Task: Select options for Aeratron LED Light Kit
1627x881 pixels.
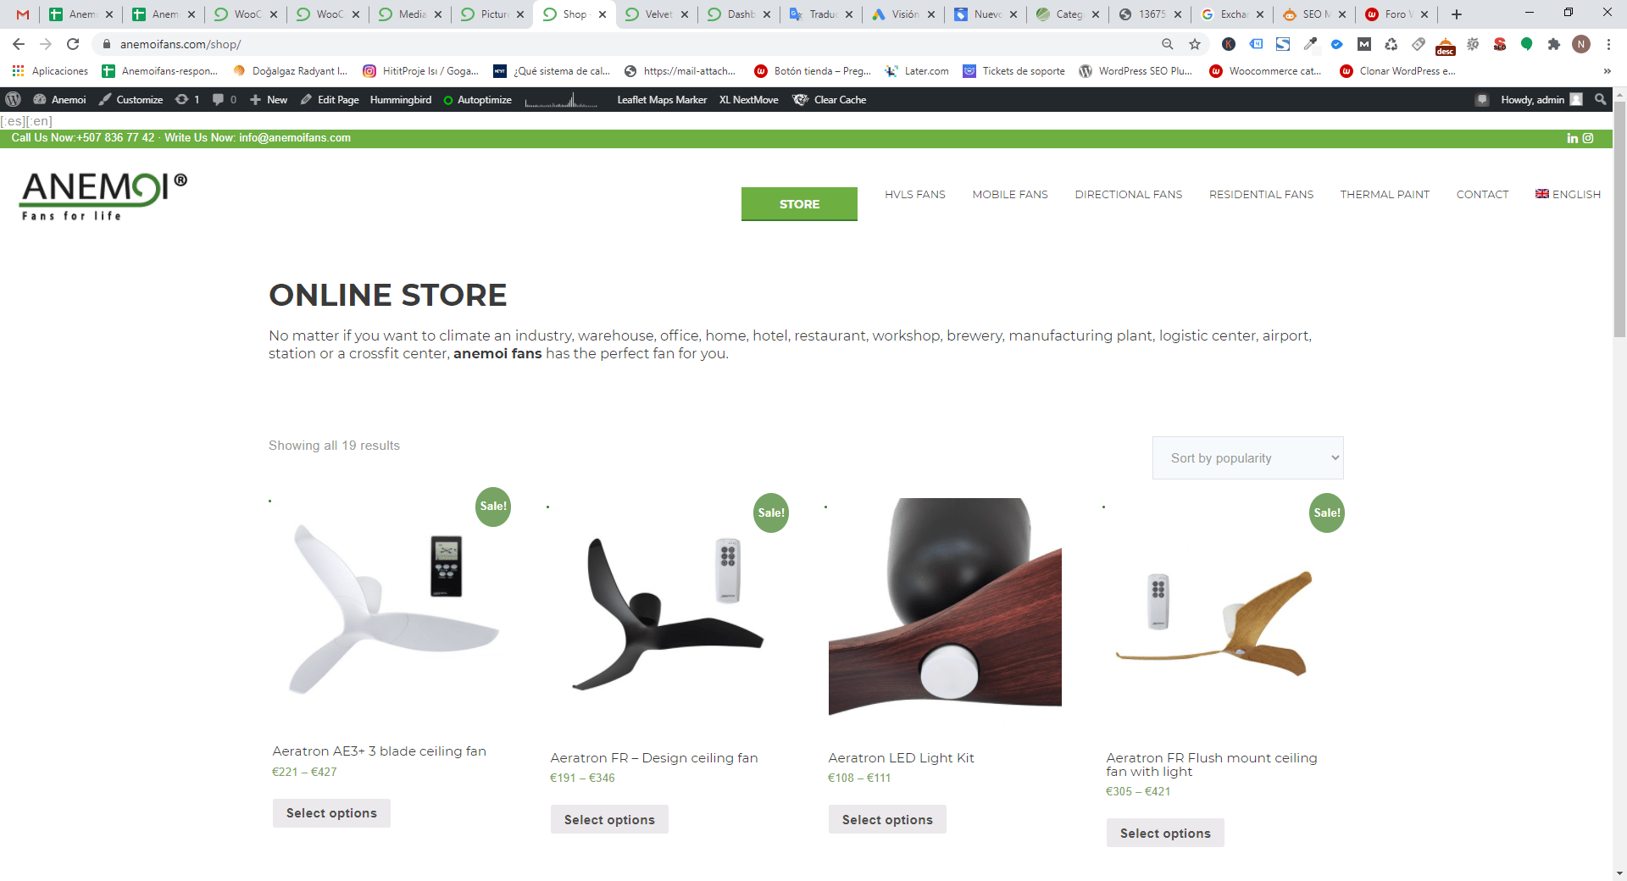Action: (887, 819)
